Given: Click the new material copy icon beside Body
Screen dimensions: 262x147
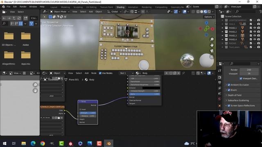Looking at the screenshot, I should [x=175, y=73].
